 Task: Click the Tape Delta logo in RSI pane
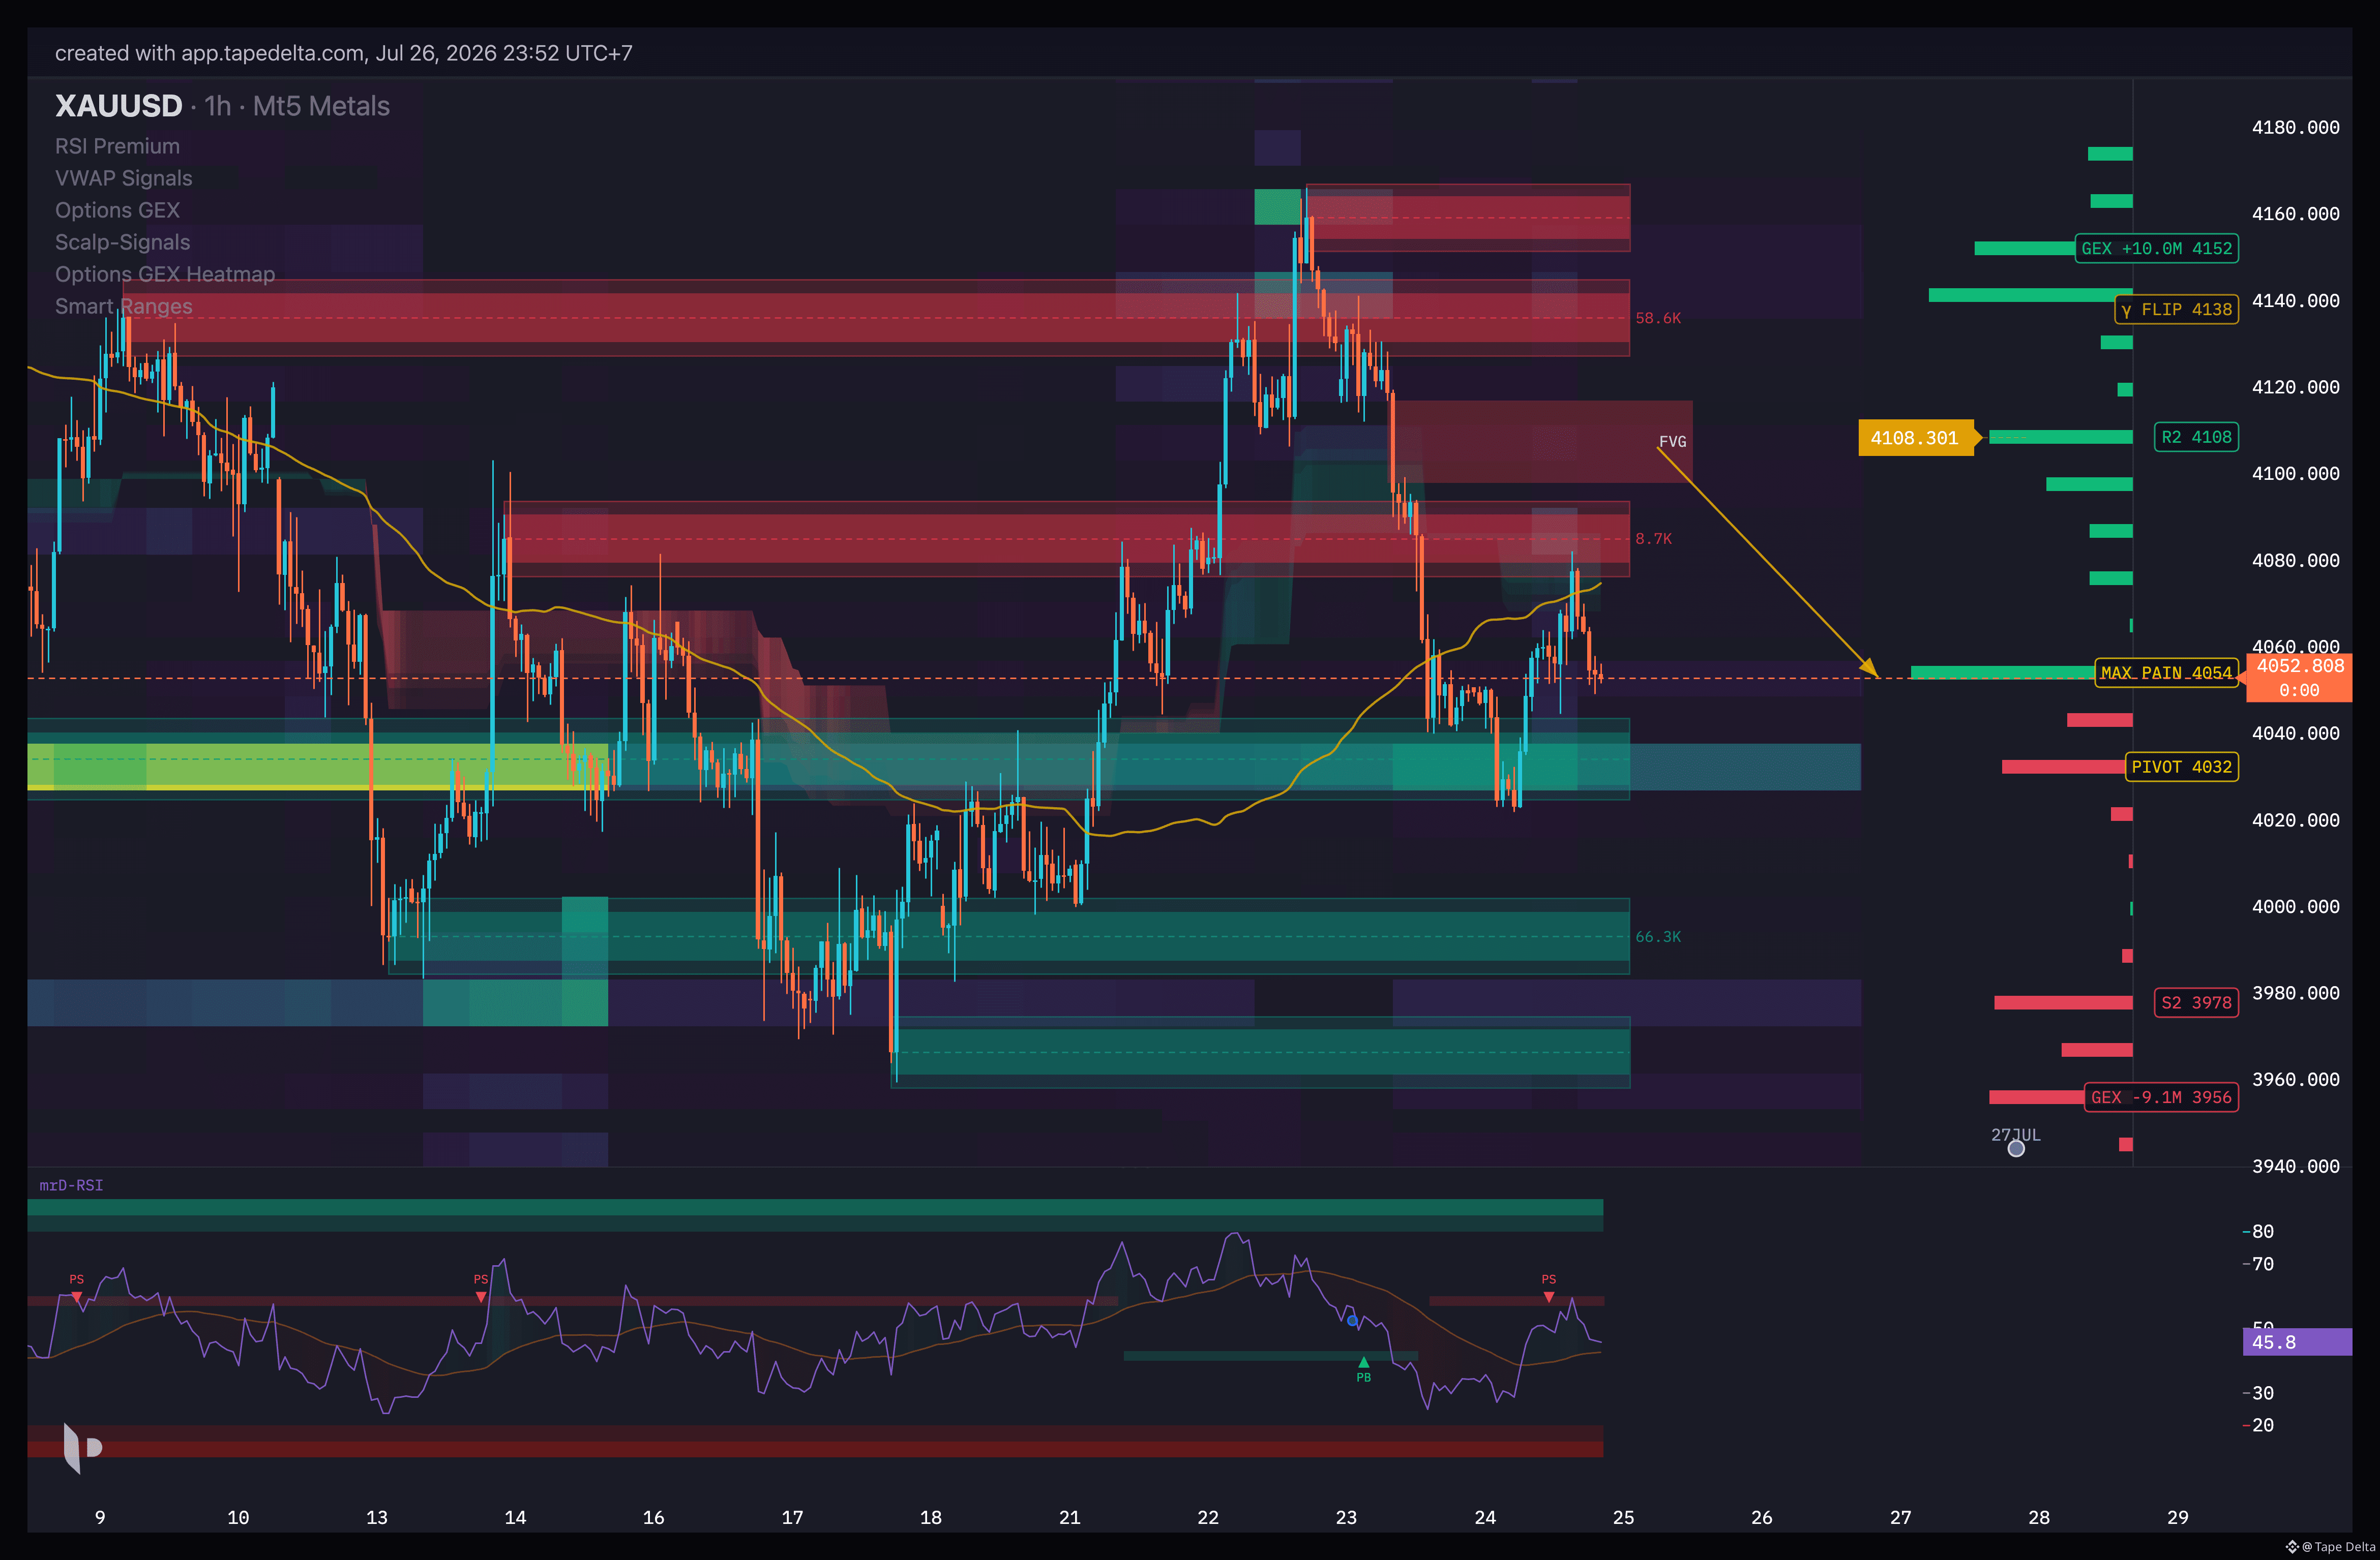click(x=82, y=1448)
